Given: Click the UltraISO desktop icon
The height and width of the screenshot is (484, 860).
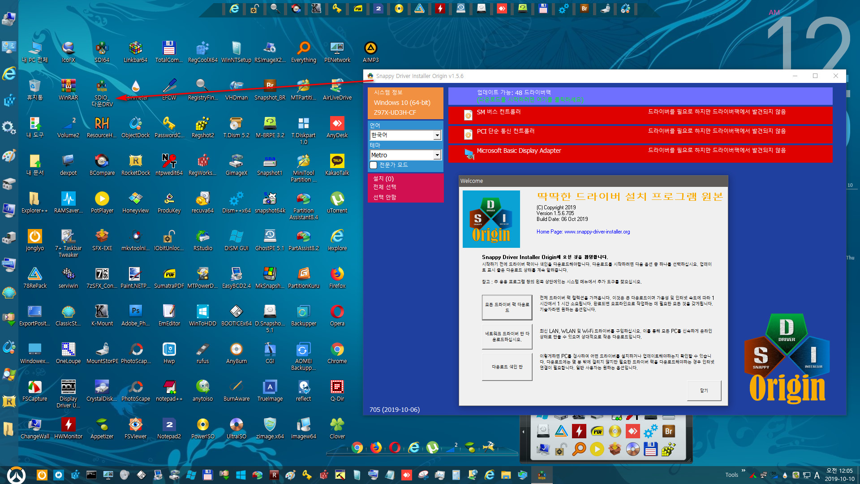Looking at the screenshot, I should [236, 428].
